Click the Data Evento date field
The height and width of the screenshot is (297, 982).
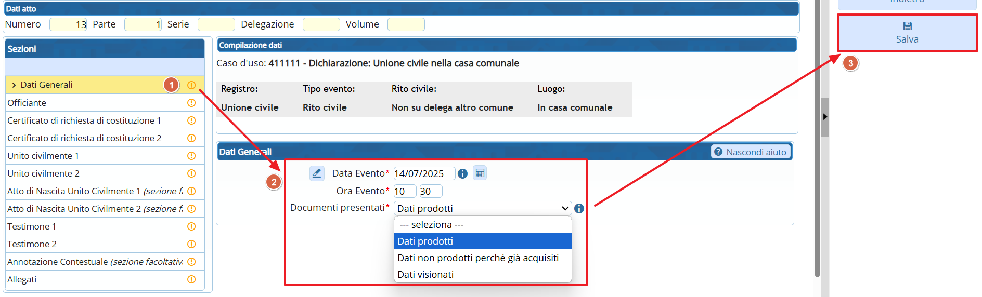[423, 174]
